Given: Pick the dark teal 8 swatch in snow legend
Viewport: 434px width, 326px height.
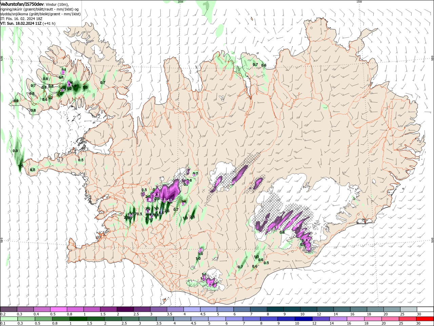Looking at the screenshot, I should tap(275, 309).
